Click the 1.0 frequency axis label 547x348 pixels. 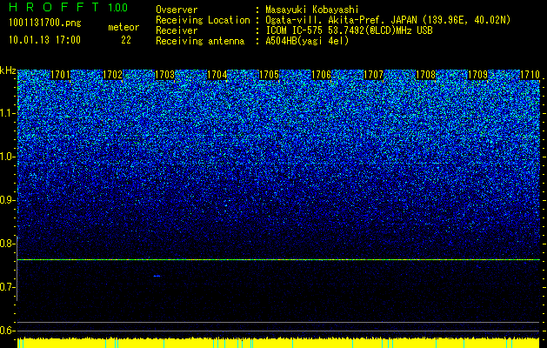7,157
